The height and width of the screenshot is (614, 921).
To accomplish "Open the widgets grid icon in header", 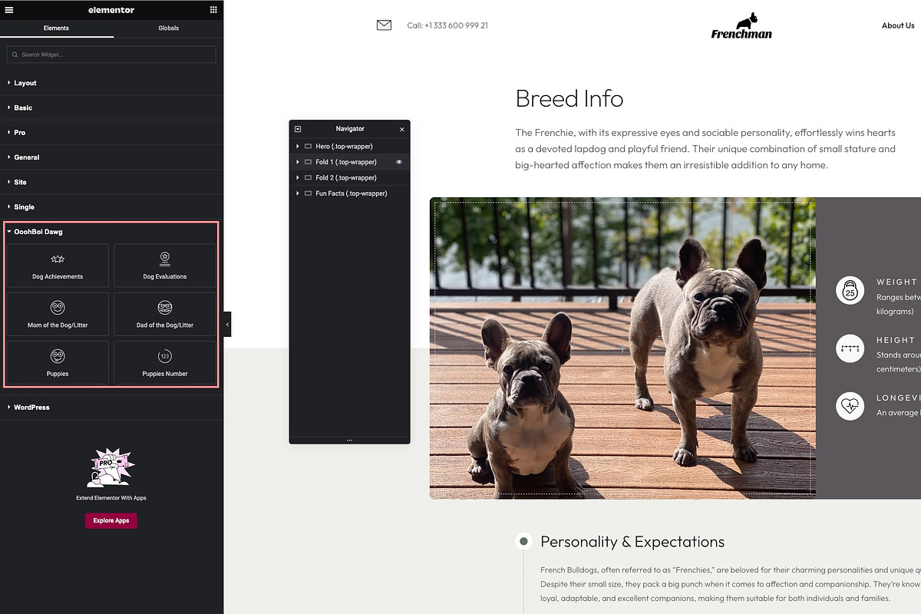I will (213, 10).
